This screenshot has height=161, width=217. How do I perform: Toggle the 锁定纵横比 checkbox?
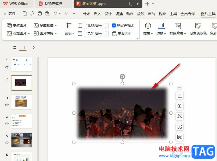(x=114, y=25)
